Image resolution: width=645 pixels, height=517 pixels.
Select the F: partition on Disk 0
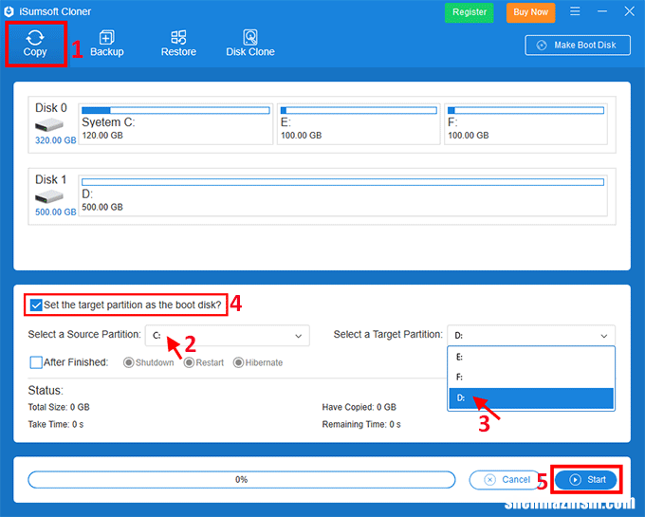(525, 124)
